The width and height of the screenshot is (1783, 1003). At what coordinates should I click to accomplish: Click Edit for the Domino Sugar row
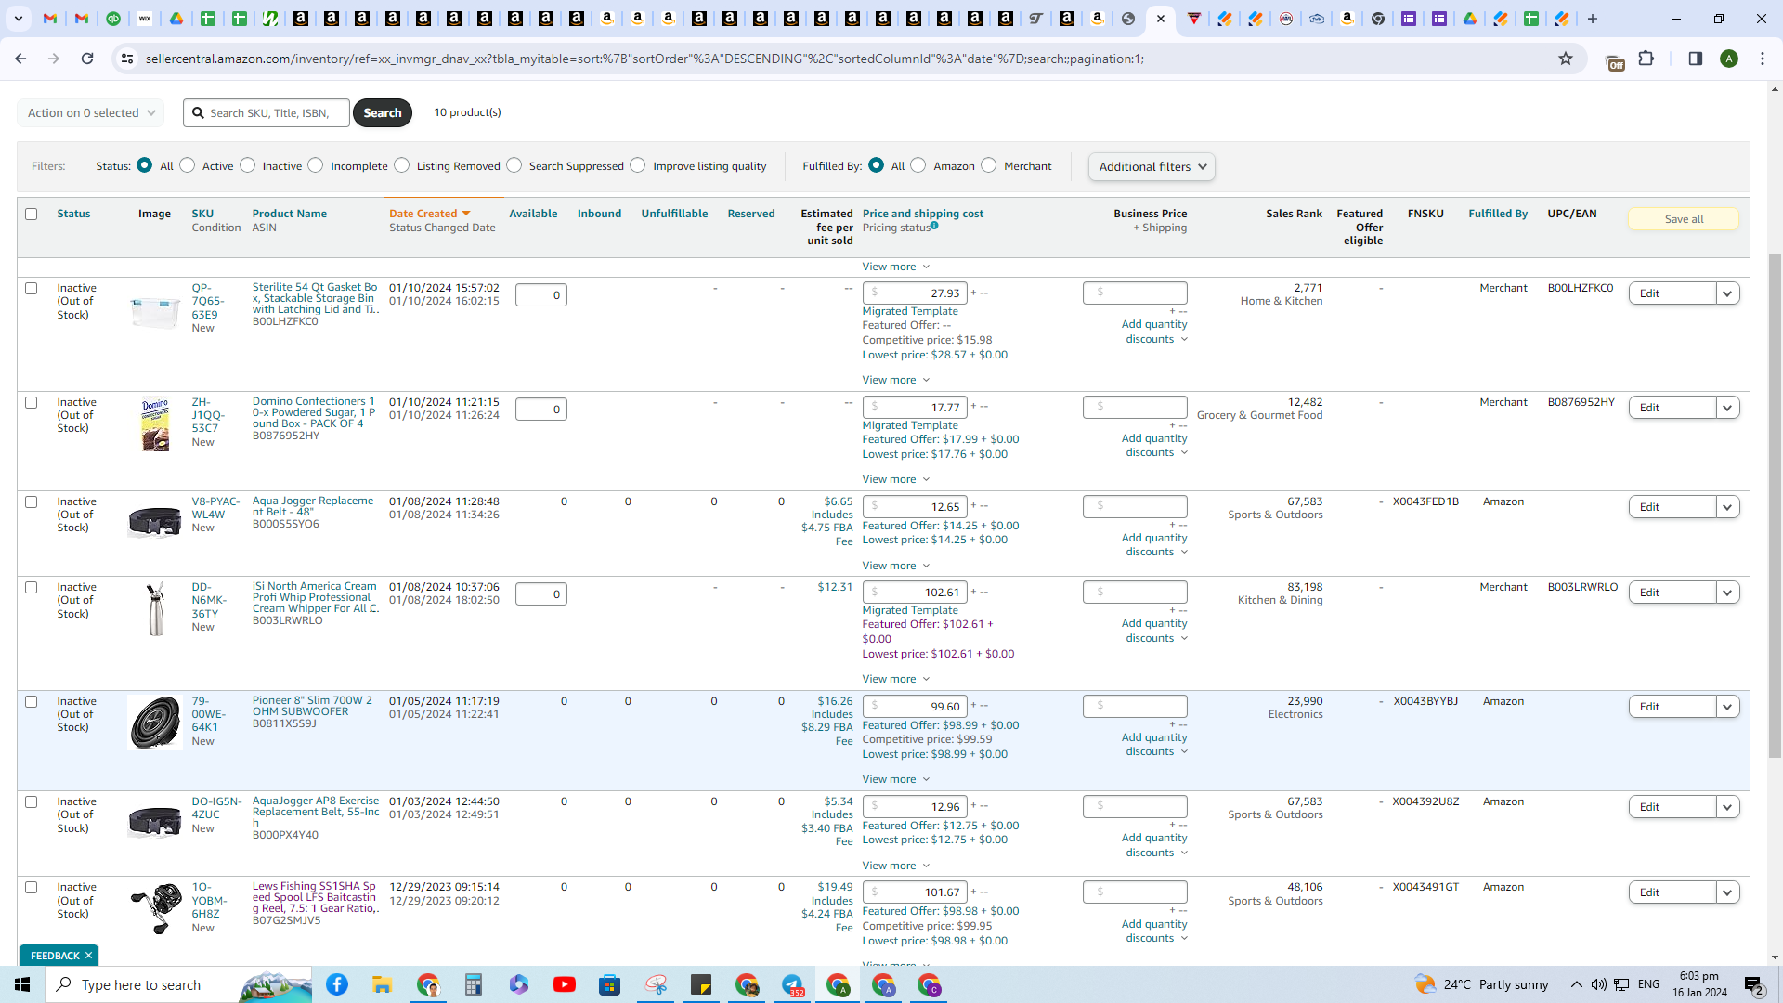point(1672,408)
